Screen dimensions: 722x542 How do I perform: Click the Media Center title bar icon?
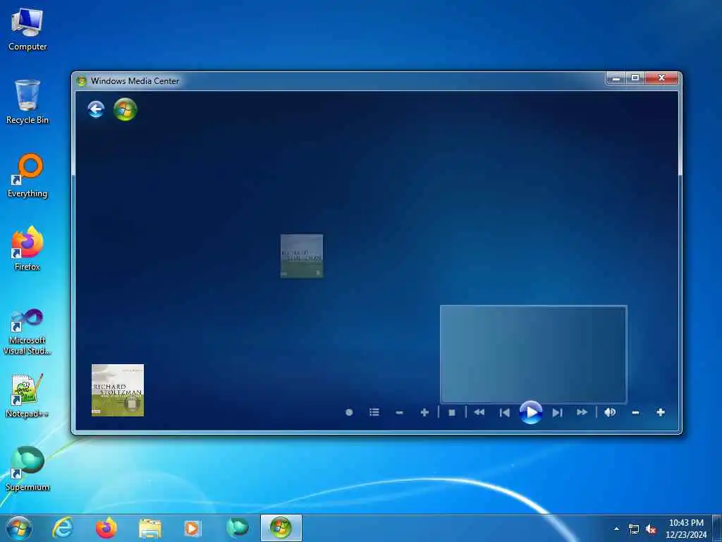tap(82, 81)
